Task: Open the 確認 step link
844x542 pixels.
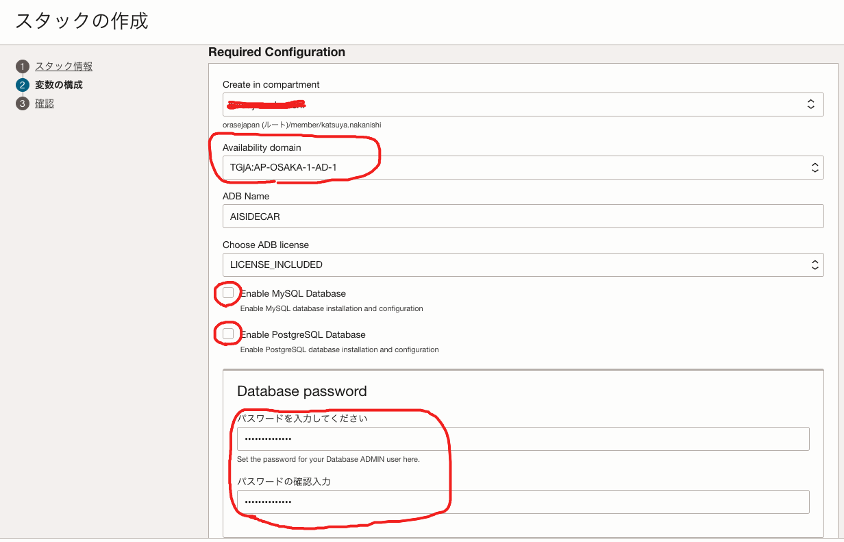Action: pyautogui.click(x=45, y=103)
